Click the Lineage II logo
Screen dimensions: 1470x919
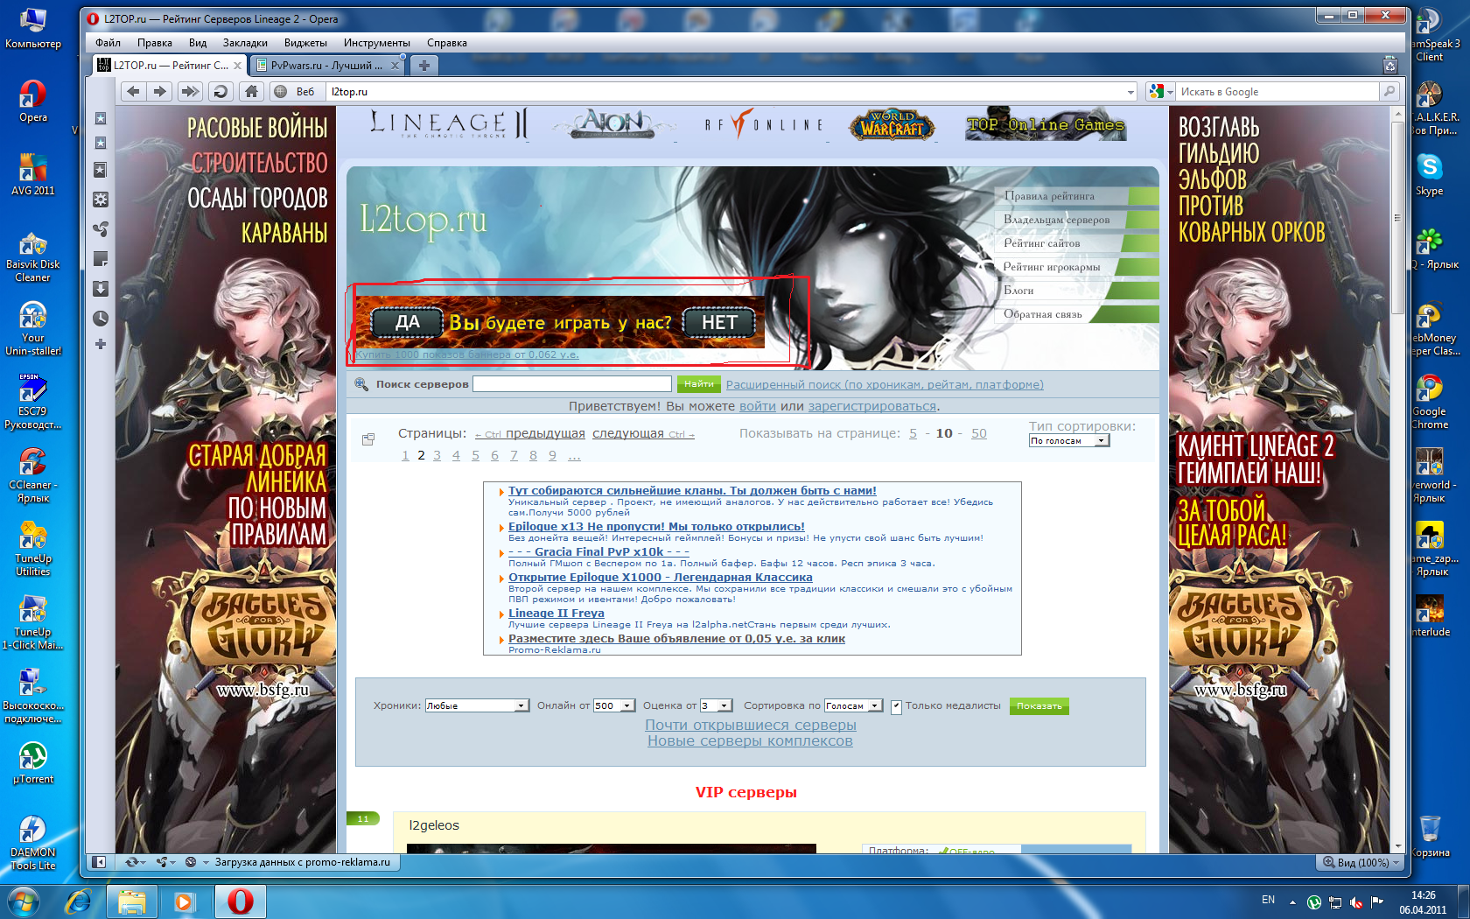[x=449, y=124]
